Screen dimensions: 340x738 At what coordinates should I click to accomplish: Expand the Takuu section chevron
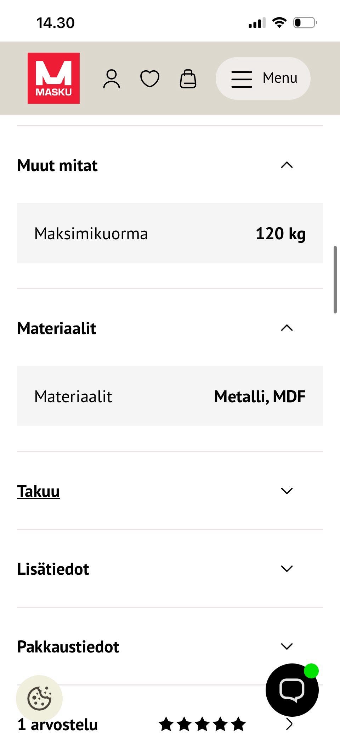287,491
